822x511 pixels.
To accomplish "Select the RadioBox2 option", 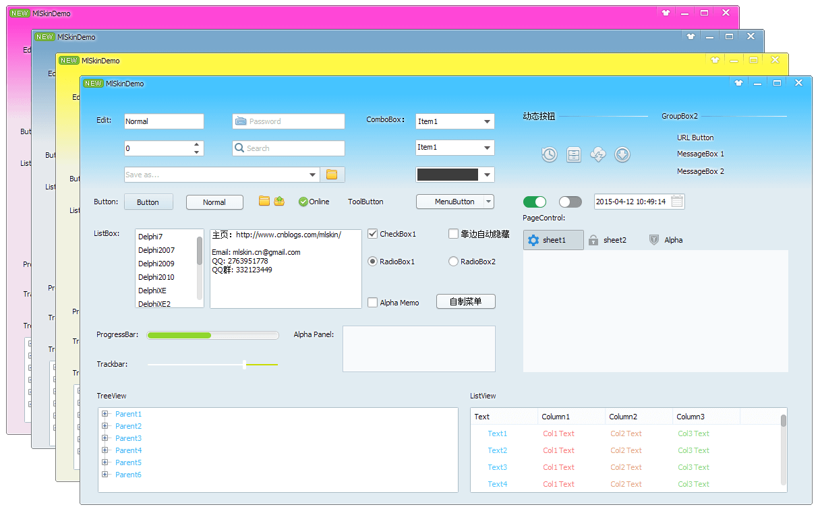I will pos(453,262).
